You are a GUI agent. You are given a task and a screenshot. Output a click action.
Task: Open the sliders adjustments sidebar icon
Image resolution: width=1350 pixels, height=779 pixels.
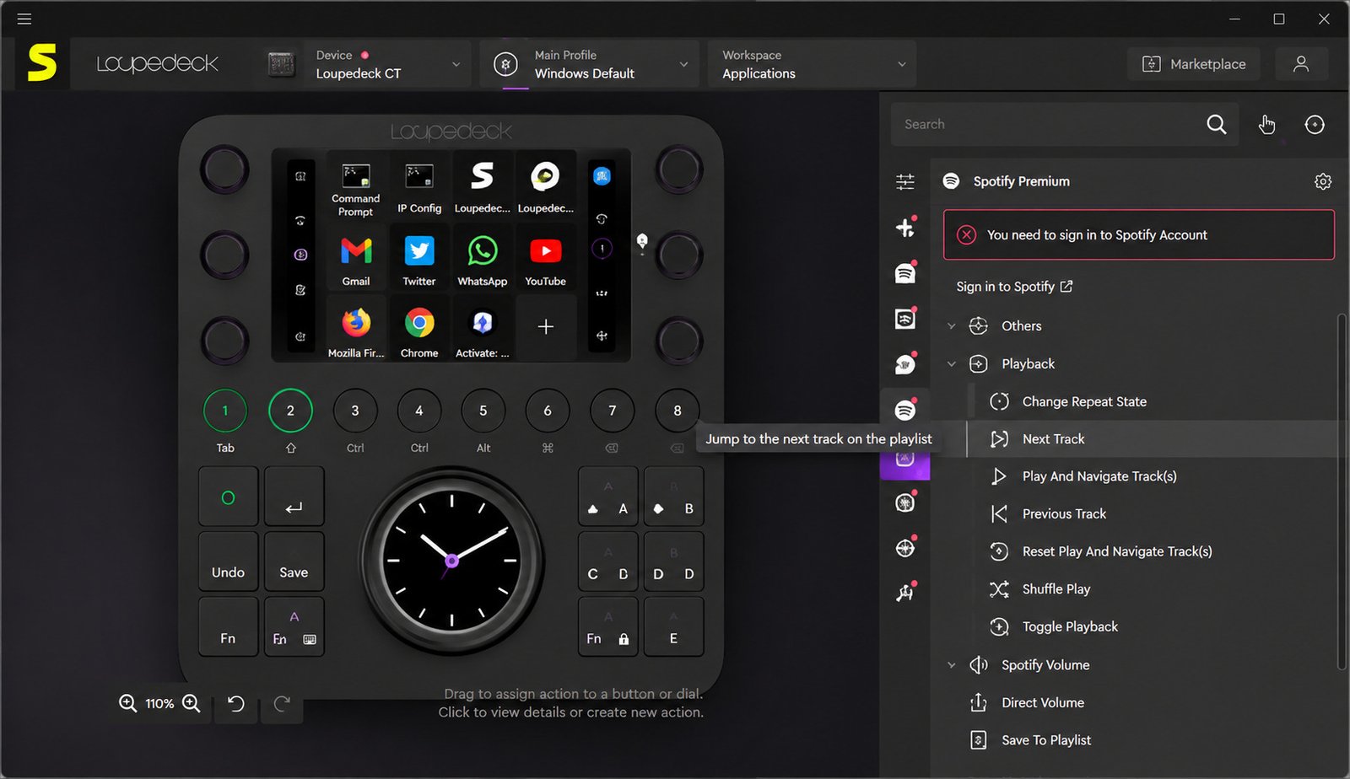click(905, 181)
